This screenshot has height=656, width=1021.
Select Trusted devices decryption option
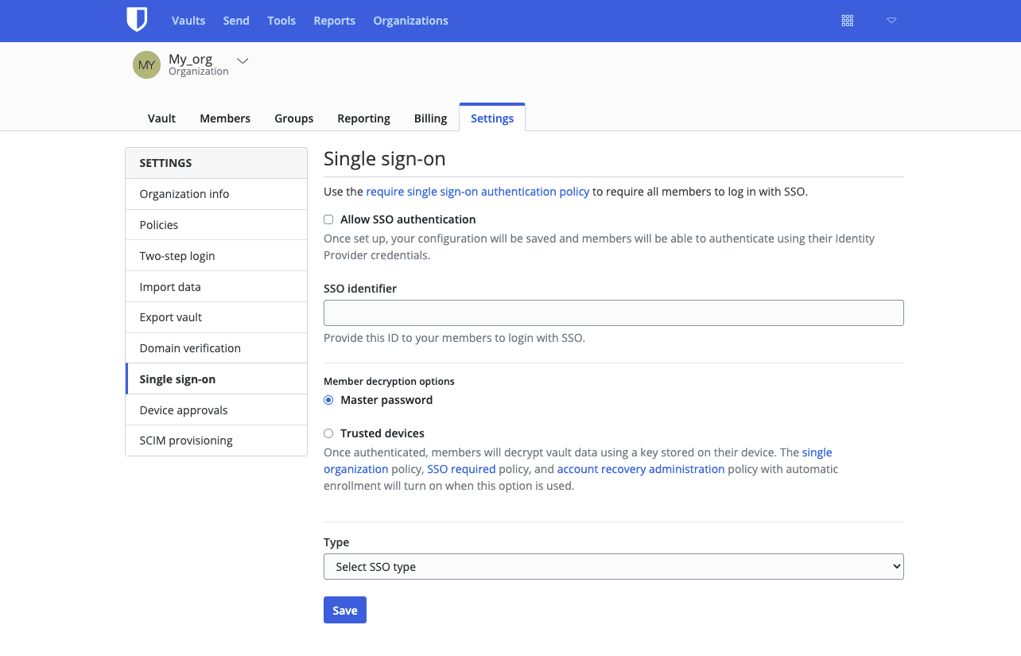coord(328,433)
